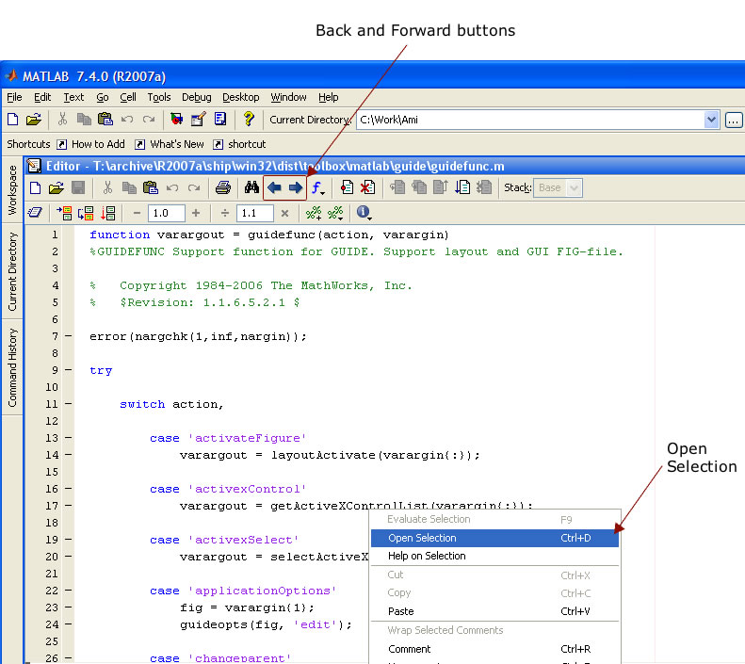
Task: Open the Debug menu
Action: point(196,97)
